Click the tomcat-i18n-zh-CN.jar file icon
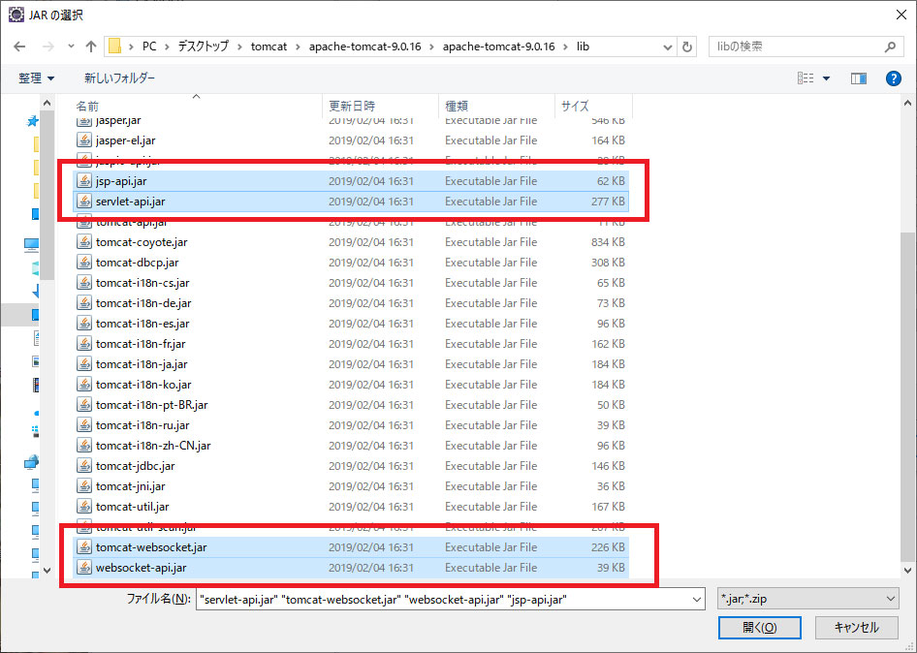The image size is (917, 653). [x=84, y=446]
